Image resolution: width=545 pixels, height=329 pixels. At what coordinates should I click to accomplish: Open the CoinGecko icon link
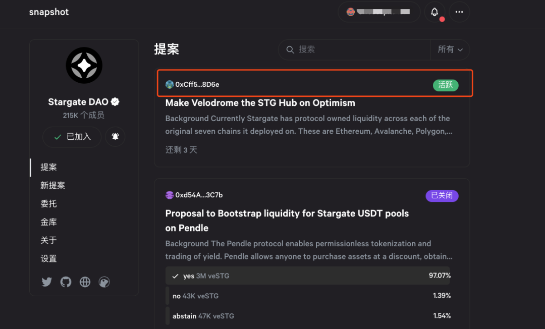point(104,282)
